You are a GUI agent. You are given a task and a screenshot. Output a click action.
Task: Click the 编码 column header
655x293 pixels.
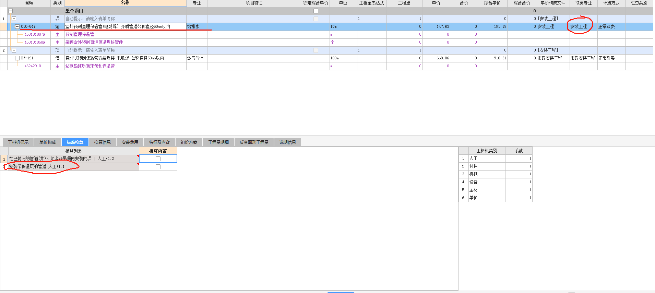29,3
